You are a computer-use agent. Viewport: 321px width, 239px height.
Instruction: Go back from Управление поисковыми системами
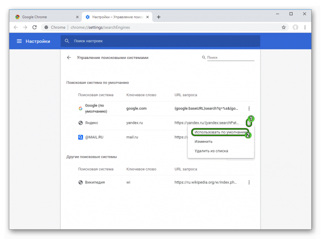tap(69, 57)
